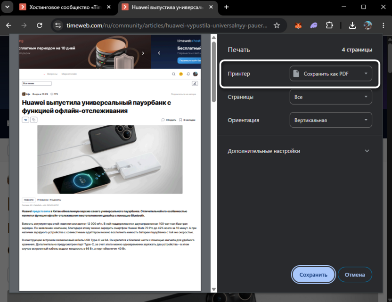392x302 pixels.
Task: Open the purple ghost extension
Action: [x=314, y=25]
